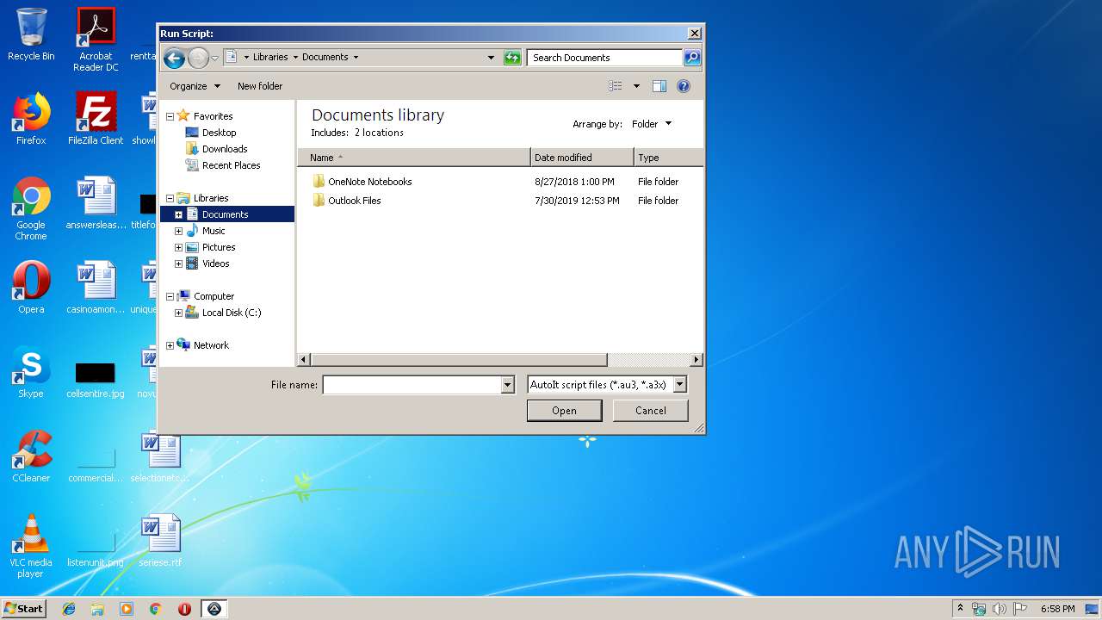
Task: Click in the File name field
Action: click(412, 385)
